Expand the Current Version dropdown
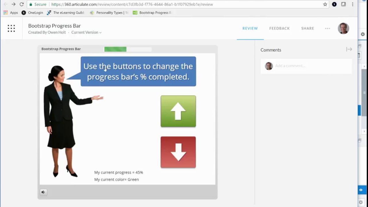 coord(86,32)
